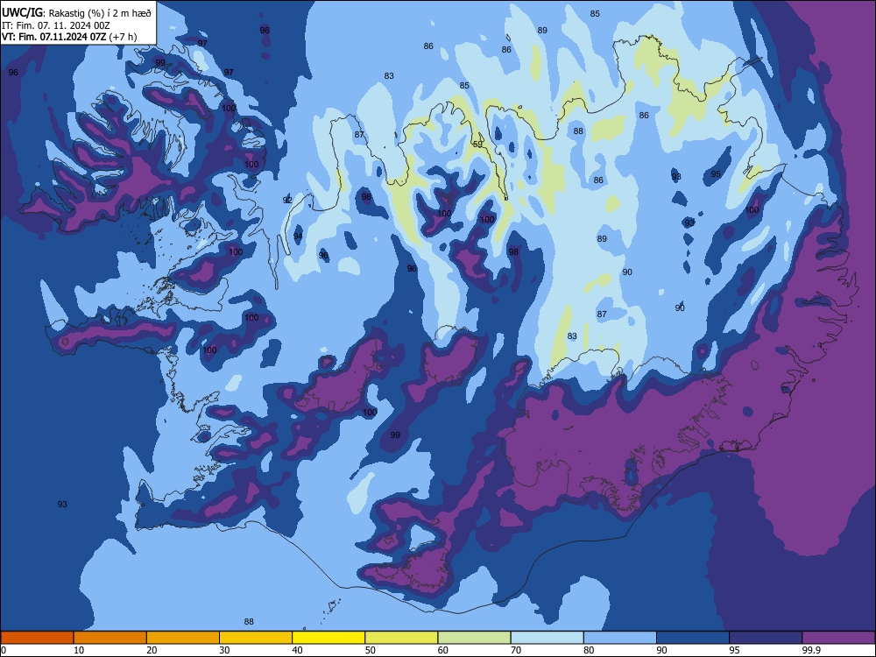876x657 pixels.
Task: Click the legend scale label '99.9'
Action: click(x=811, y=650)
